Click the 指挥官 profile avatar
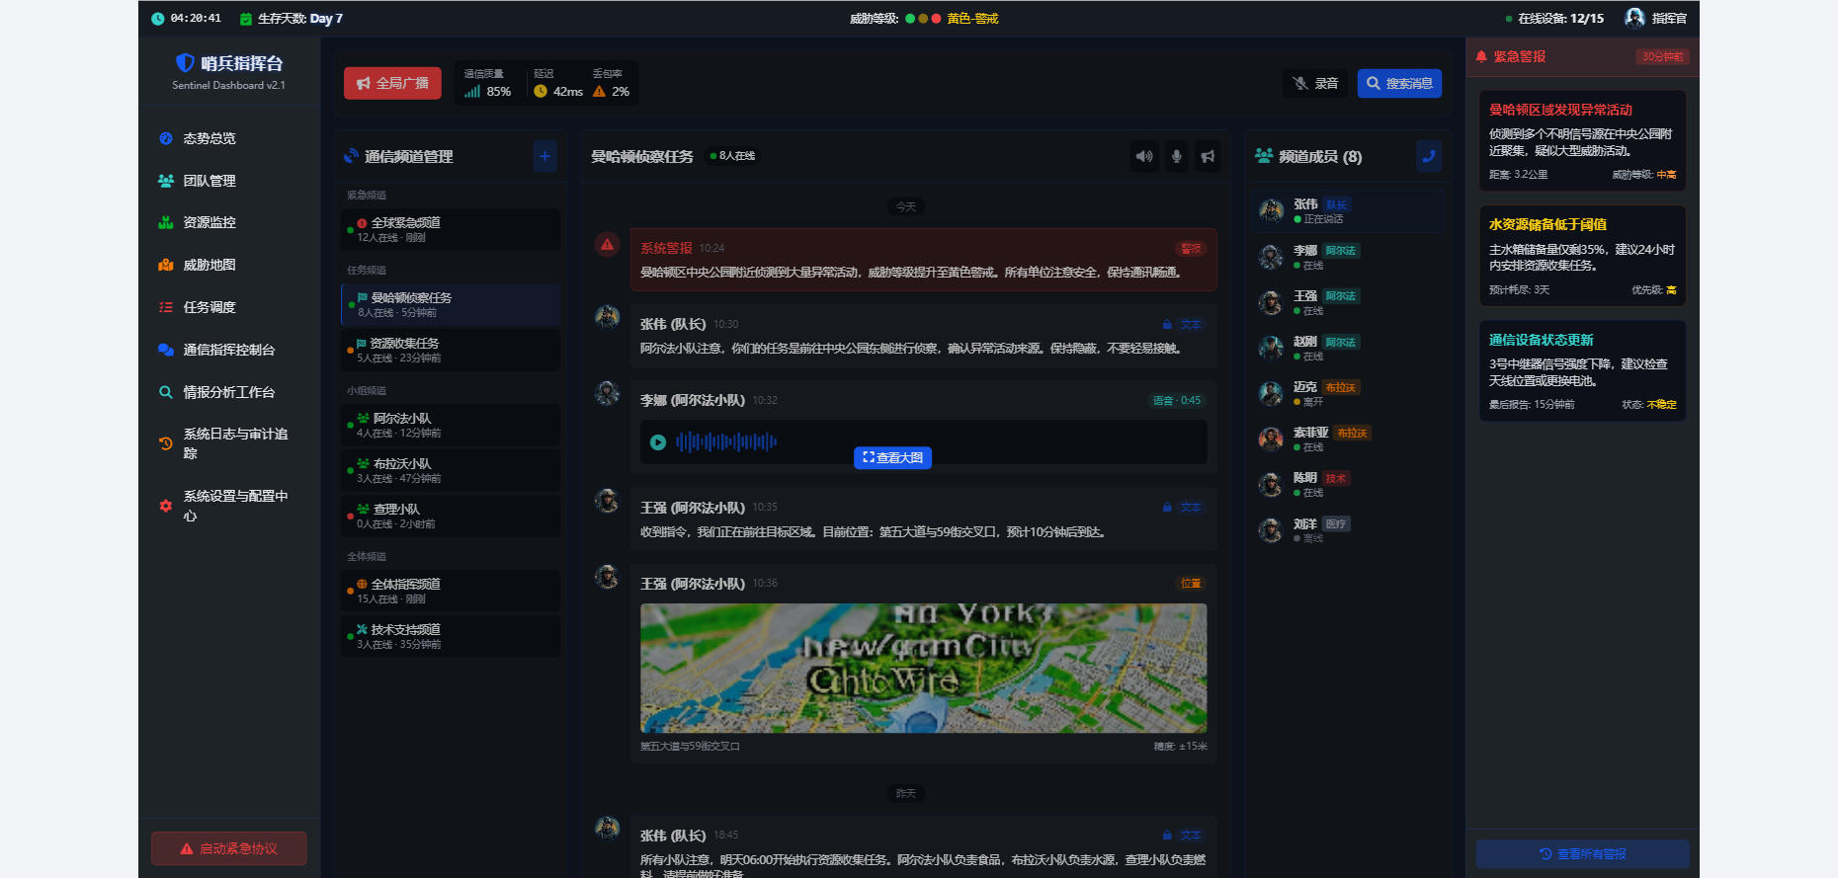This screenshot has width=1838, height=878. (1634, 18)
